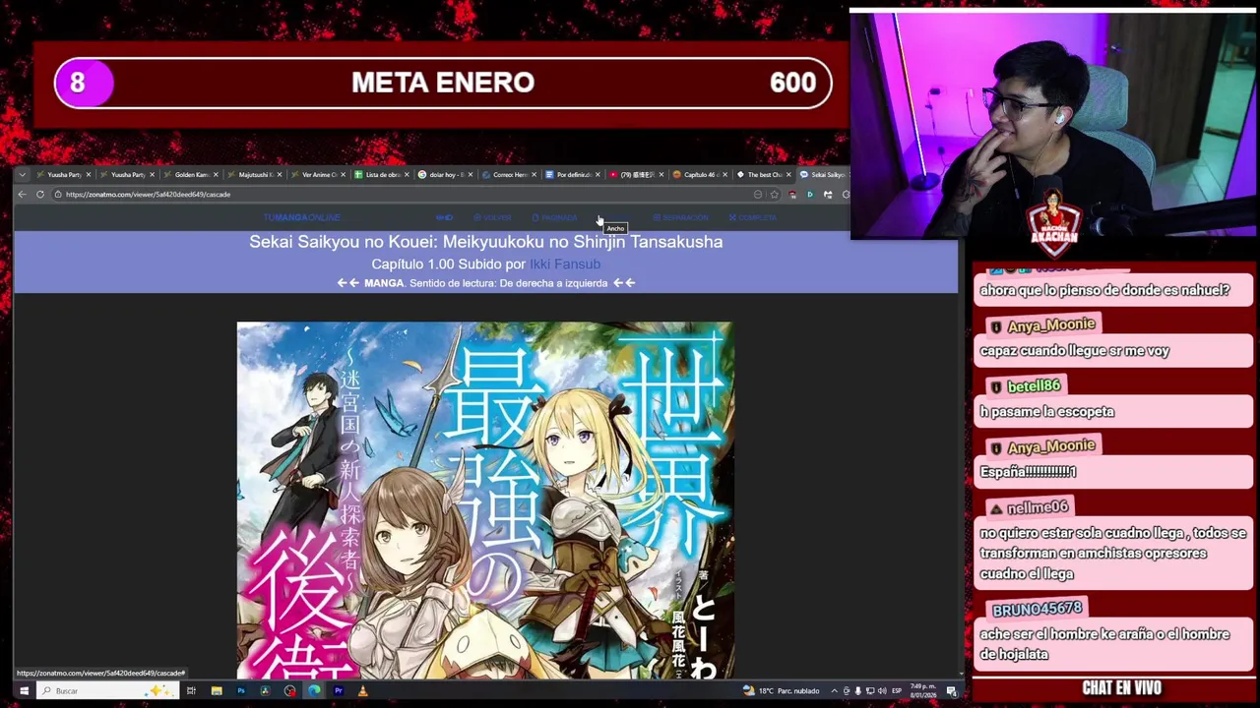Open the weather widget showing 18°C

(782, 691)
